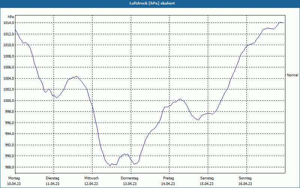Click the chart title 'Luftdruck [hPa] skaliert'
This screenshot has height=188, width=300.
coord(152,3)
